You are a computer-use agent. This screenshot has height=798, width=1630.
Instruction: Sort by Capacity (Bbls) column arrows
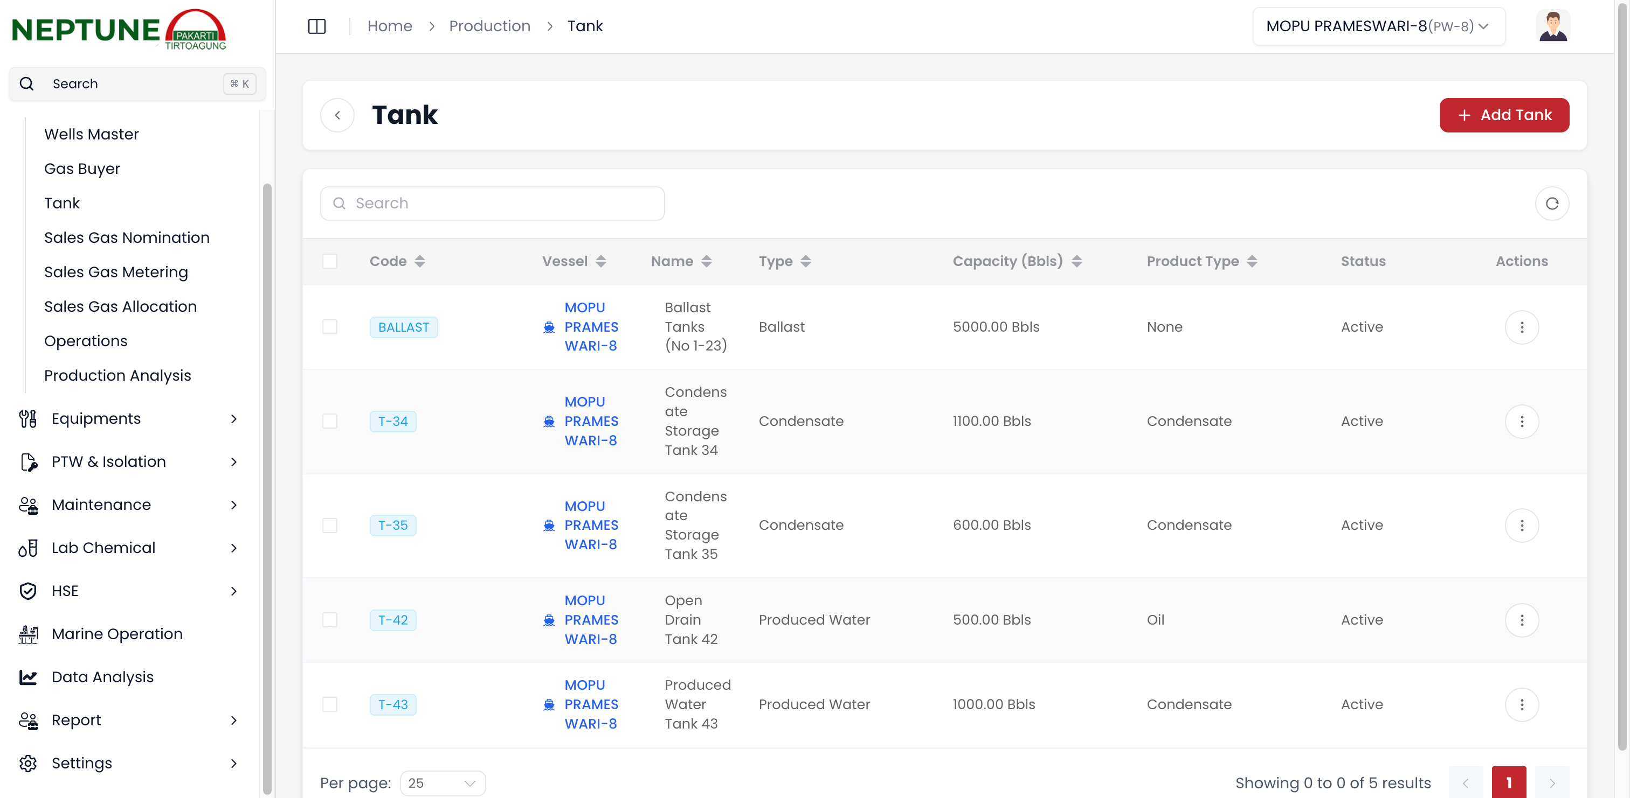tap(1077, 261)
